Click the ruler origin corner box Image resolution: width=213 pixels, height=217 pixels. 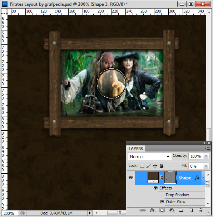click(x=4, y=12)
